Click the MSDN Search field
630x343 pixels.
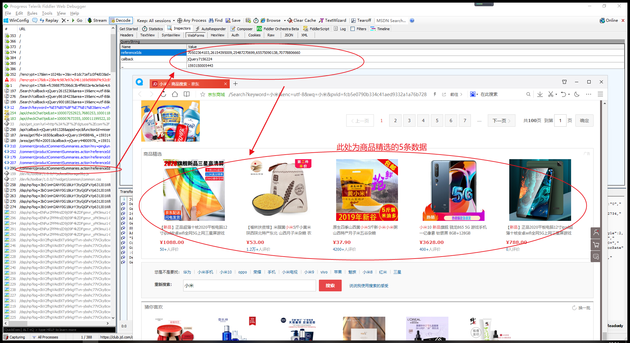click(391, 20)
